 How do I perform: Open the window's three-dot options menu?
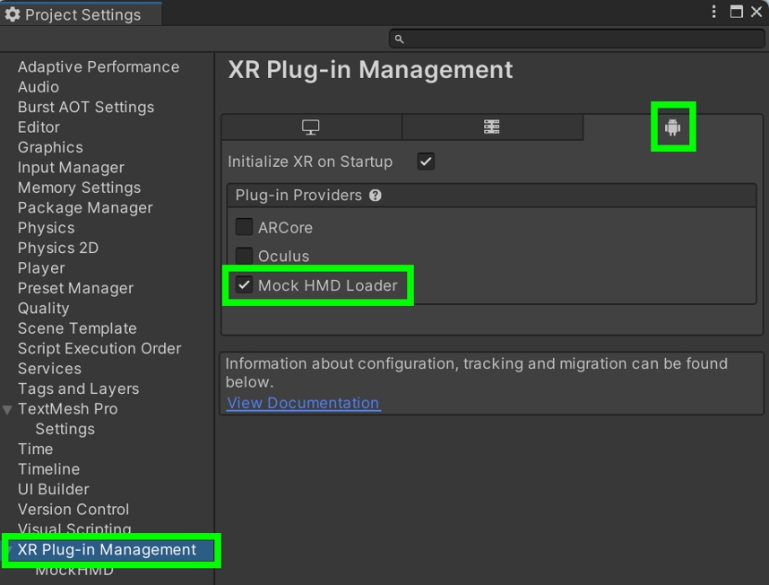click(x=713, y=12)
